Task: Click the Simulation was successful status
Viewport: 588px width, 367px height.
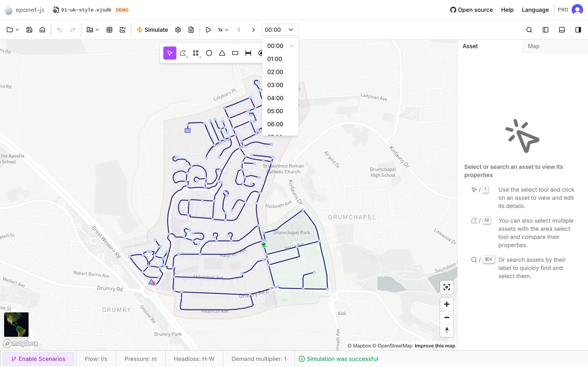Action: (339, 359)
